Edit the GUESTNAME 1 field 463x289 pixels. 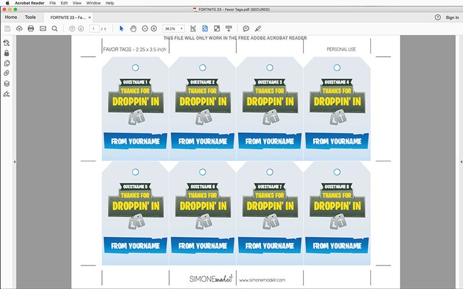(x=135, y=82)
